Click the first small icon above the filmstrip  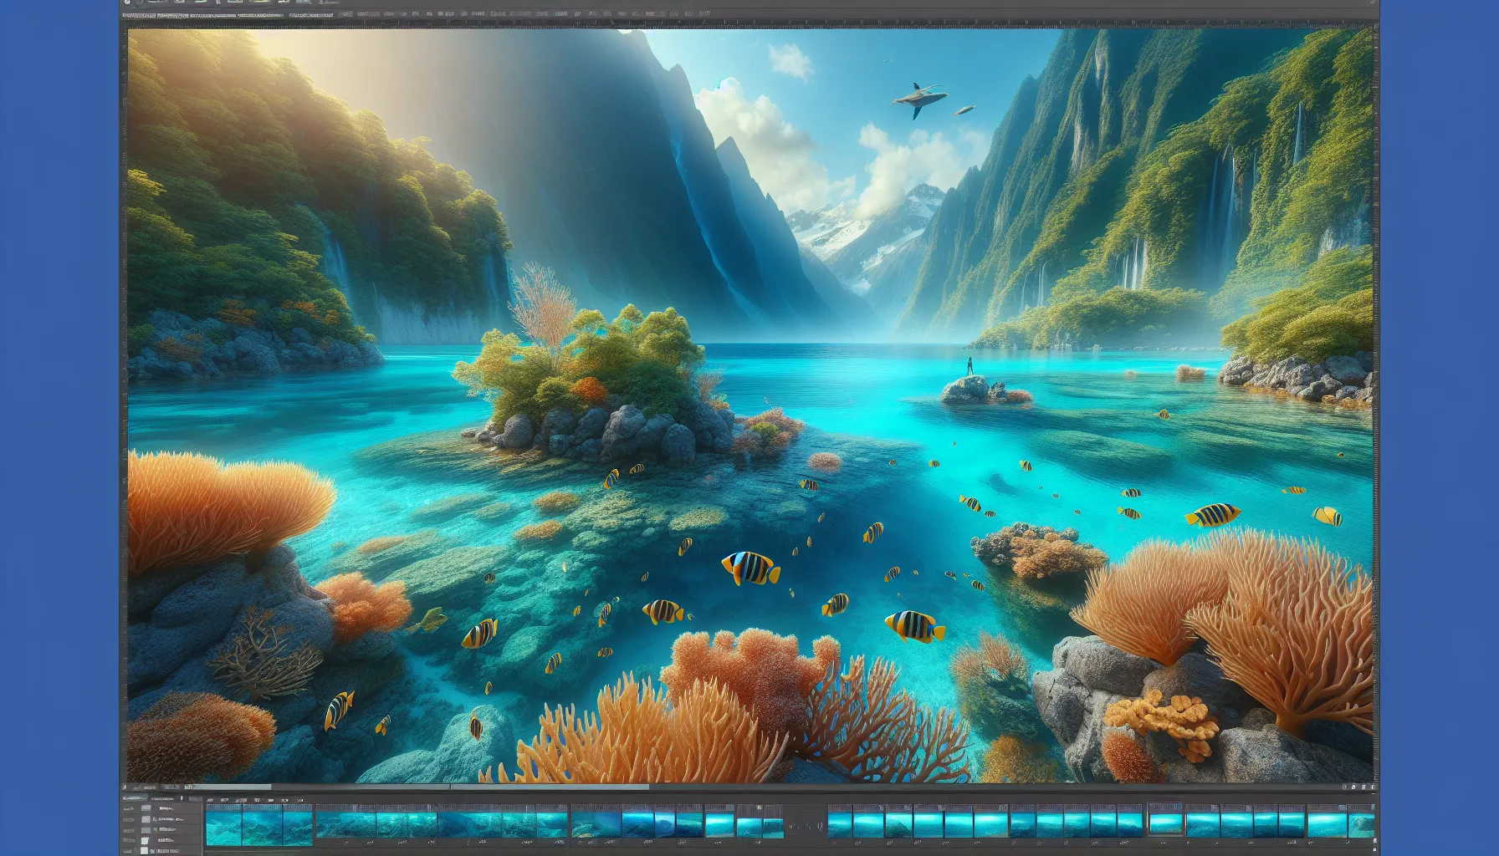(x=210, y=800)
